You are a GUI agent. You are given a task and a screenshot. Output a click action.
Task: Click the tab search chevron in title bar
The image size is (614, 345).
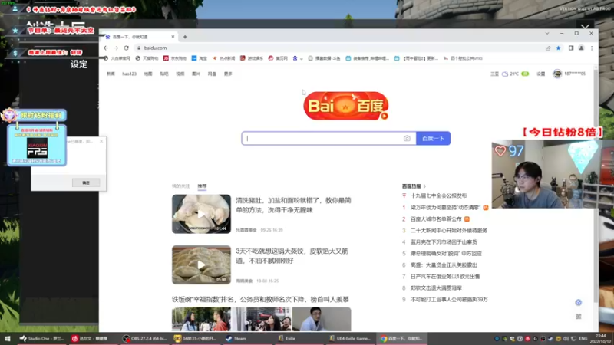point(547,33)
